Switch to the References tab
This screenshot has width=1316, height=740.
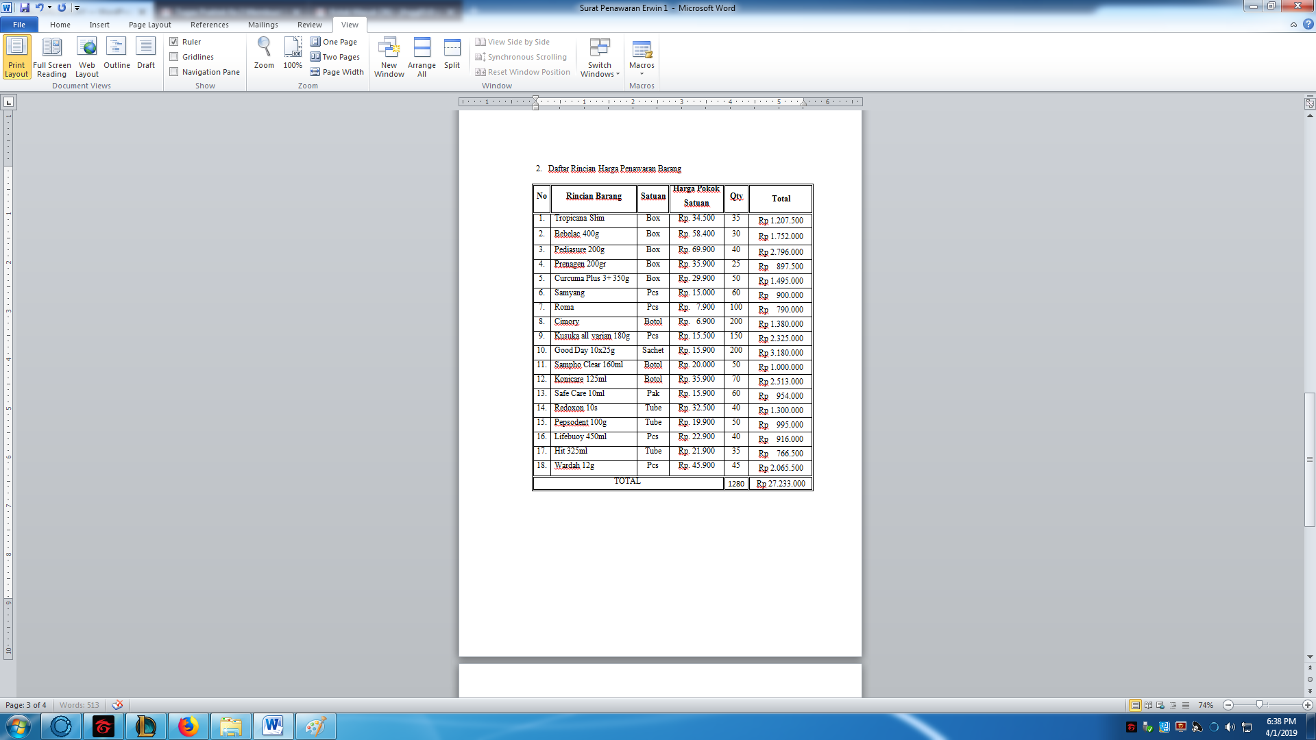click(x=209, y=25)
